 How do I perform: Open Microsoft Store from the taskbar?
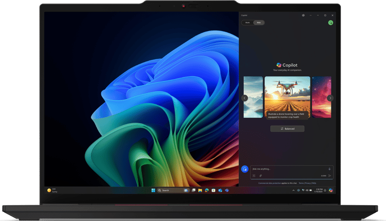(214, 190)
